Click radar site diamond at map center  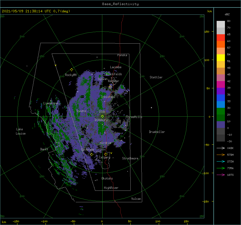click(x=102, y=116)
